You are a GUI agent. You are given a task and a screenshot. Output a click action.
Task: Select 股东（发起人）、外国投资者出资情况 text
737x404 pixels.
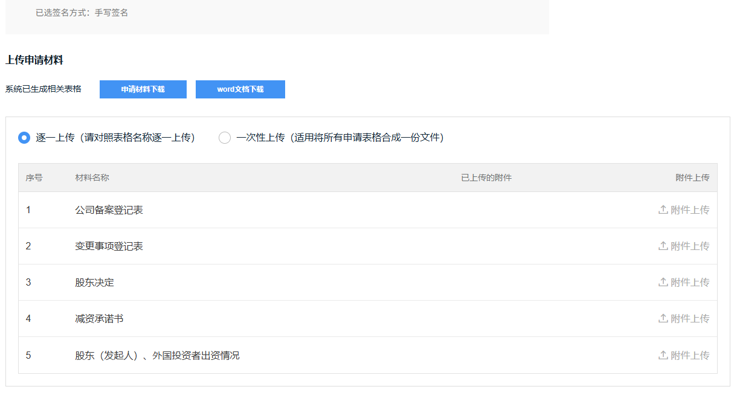pos(157,356)
